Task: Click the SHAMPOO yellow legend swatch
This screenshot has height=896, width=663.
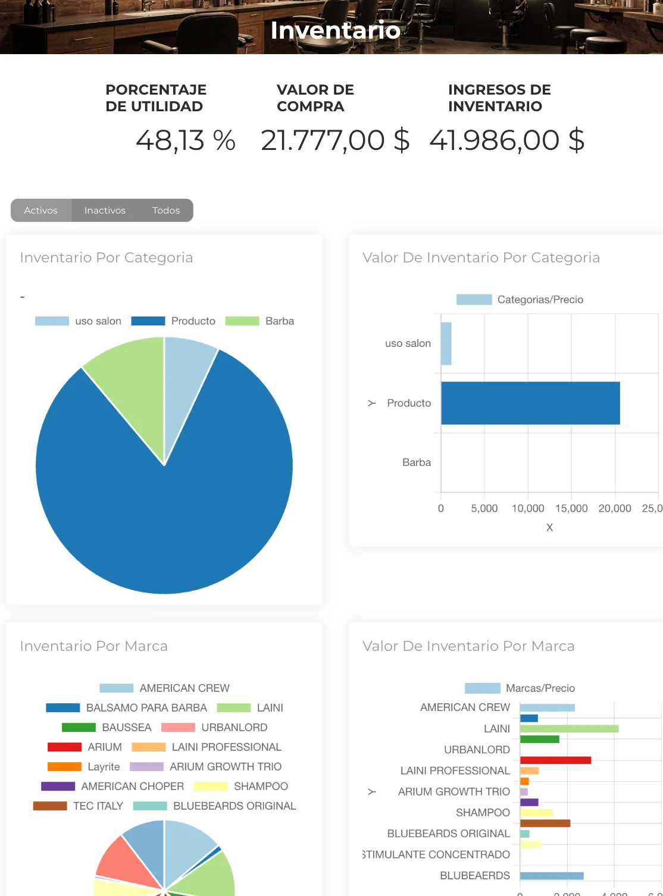Action: click(210, 786)
